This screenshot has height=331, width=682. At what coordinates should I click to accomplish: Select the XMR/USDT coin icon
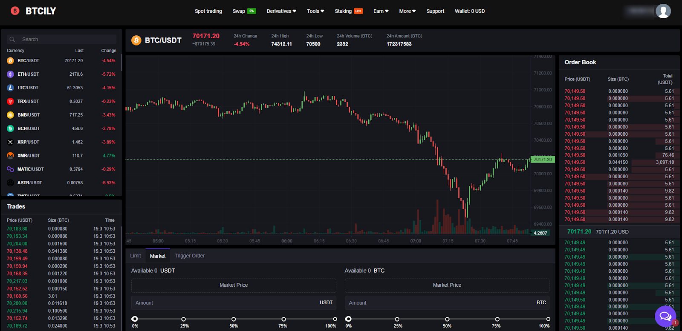[10, 156]
